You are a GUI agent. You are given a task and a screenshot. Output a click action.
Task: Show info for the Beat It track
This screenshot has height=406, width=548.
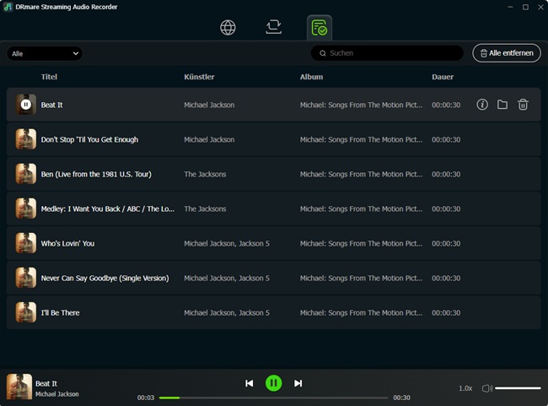482,105
